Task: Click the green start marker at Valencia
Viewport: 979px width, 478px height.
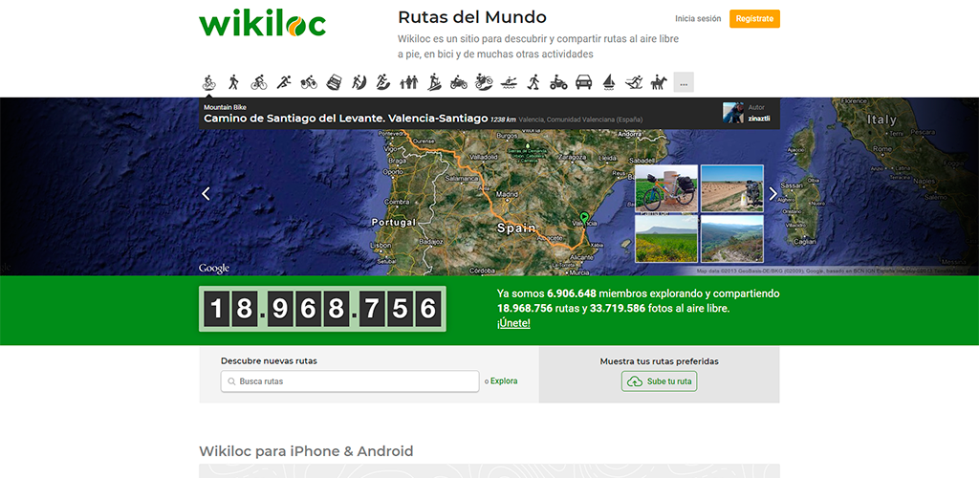Action: tap(584, 217)
